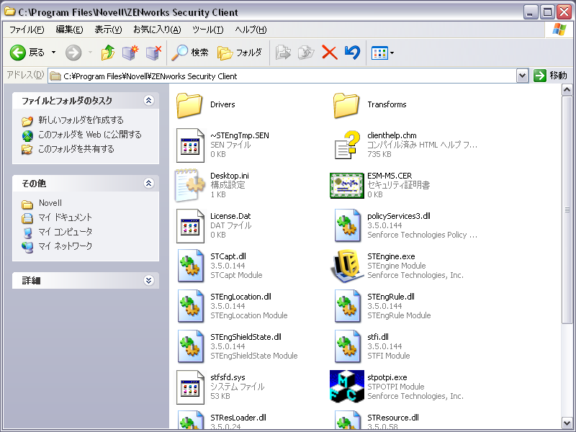The height and width of the screenshot is (432, 576).
Task: Select the STEngRule.dll icon
Action: pos(347,307)
